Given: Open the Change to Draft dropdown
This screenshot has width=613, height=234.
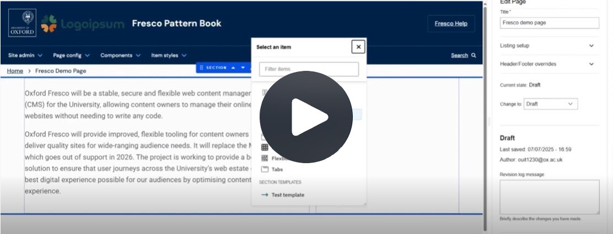Looking at the screenshot, I should 551,104.
